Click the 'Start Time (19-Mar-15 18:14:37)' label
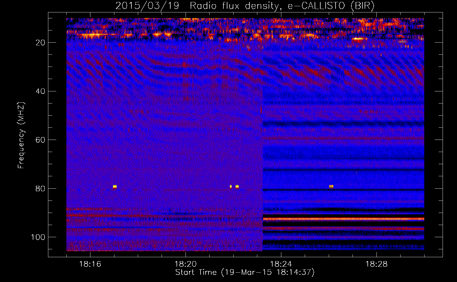Screen dimensions: 457x282 245,272
